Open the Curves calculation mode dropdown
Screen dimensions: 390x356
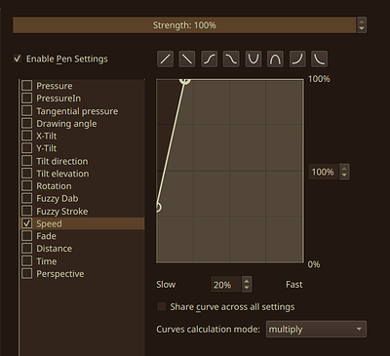point(316,329)
